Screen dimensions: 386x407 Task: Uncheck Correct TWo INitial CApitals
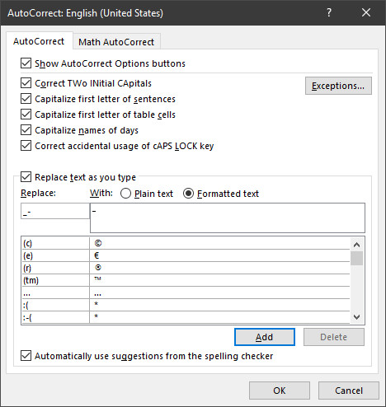tap(26, 83)
